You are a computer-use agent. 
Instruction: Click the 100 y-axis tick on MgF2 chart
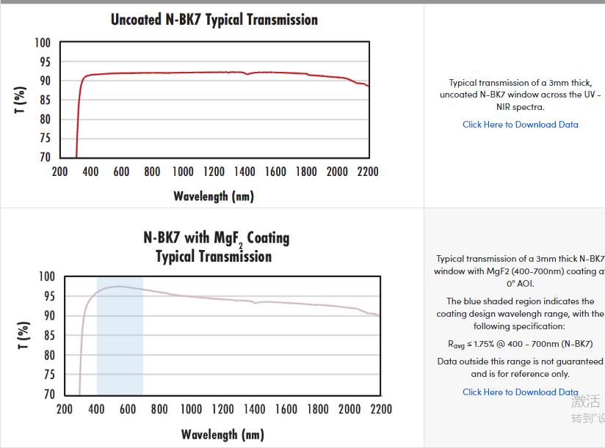tap(46, 277)
